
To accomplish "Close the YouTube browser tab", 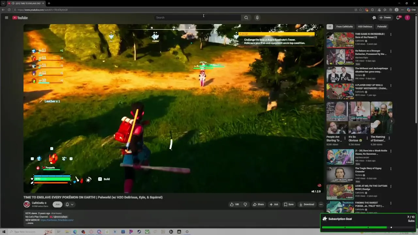I will click(x=43, y=3).
